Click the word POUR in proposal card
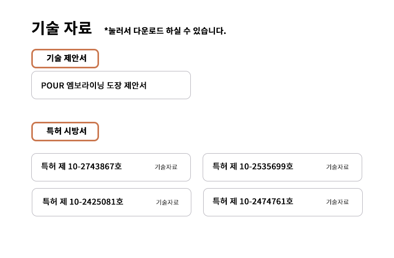 coord(52,85)
